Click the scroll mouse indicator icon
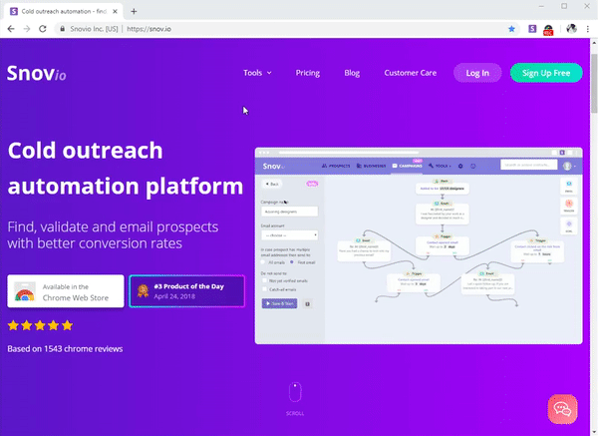 [295, 392]
